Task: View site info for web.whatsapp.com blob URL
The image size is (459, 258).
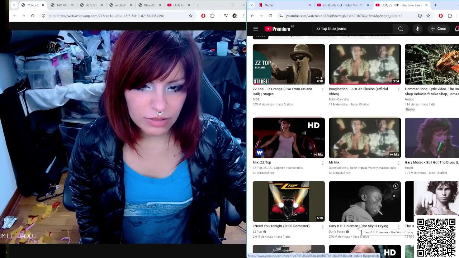Action: click(x=43, y=16)
